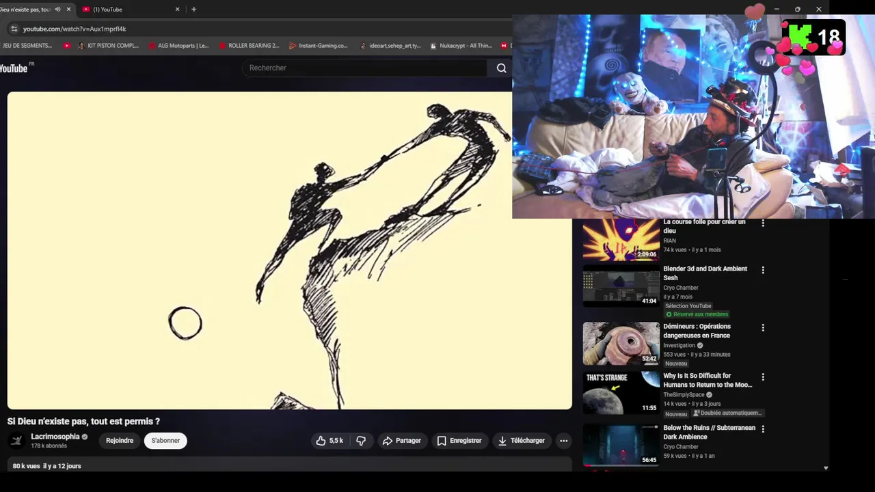Close the Dieu n'existe pas tab
The image size is (875, 492).
tap(68, 10)
